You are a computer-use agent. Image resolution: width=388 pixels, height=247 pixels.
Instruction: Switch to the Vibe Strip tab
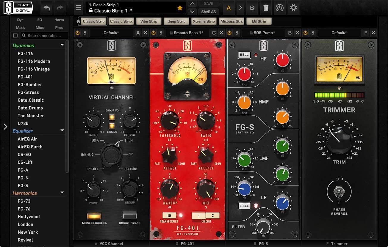click(x=149, y=21)
